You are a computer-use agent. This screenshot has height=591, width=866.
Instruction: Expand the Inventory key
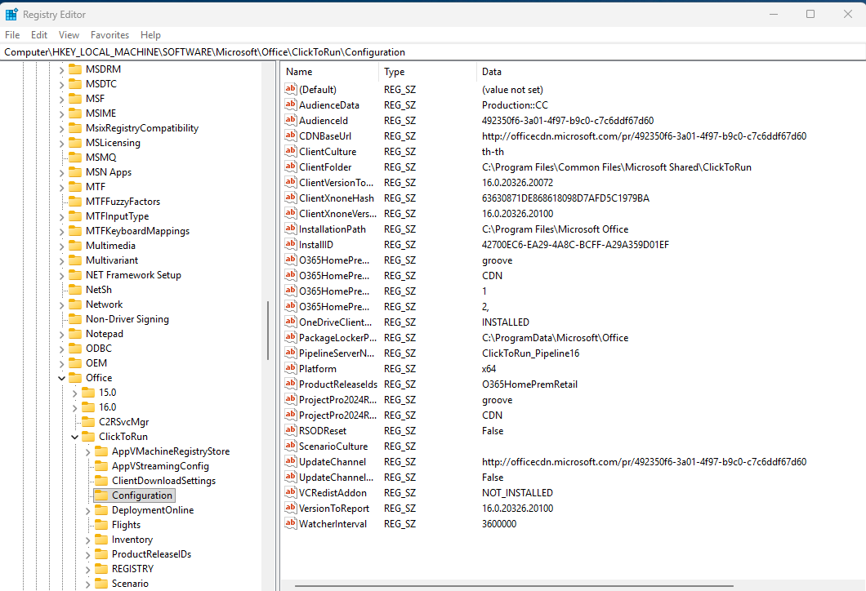tap(87, 540)
